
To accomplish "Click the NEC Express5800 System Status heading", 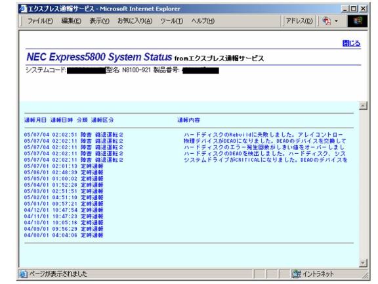I will (99, 57).
